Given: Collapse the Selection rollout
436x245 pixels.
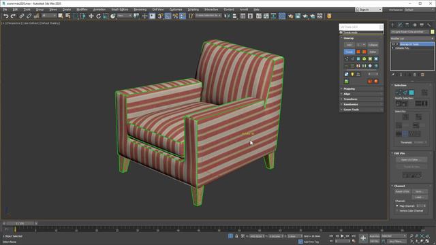Looking at the screenshot, I should tap(401, 85).
